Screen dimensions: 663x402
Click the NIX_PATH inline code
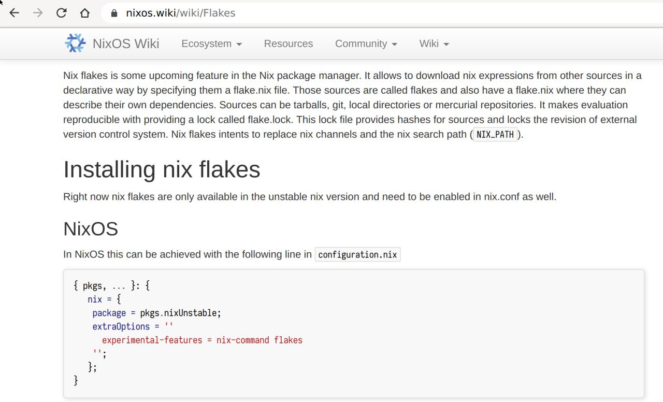click(495, 135)
